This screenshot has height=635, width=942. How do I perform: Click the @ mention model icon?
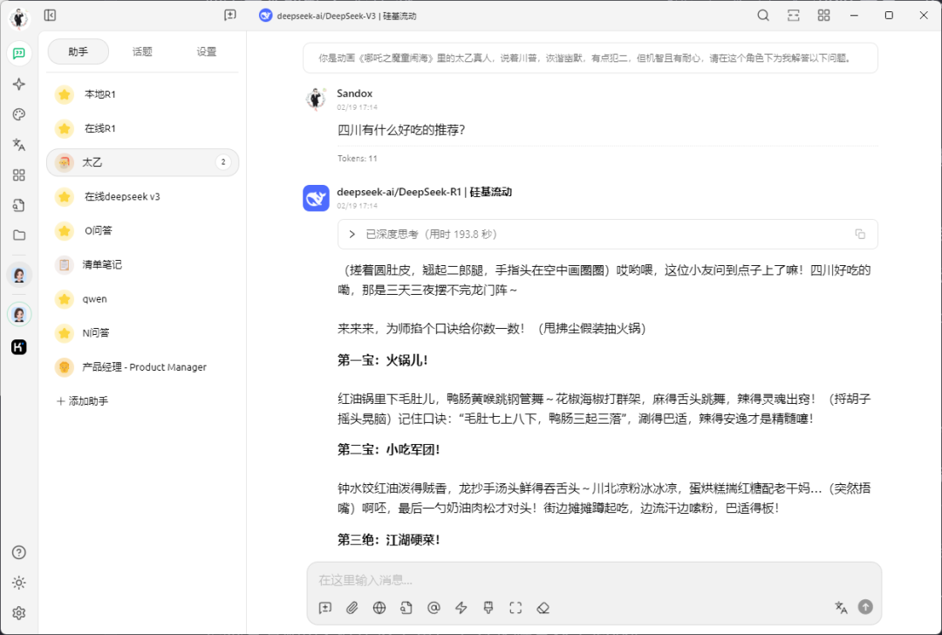(x=433, y=608)
